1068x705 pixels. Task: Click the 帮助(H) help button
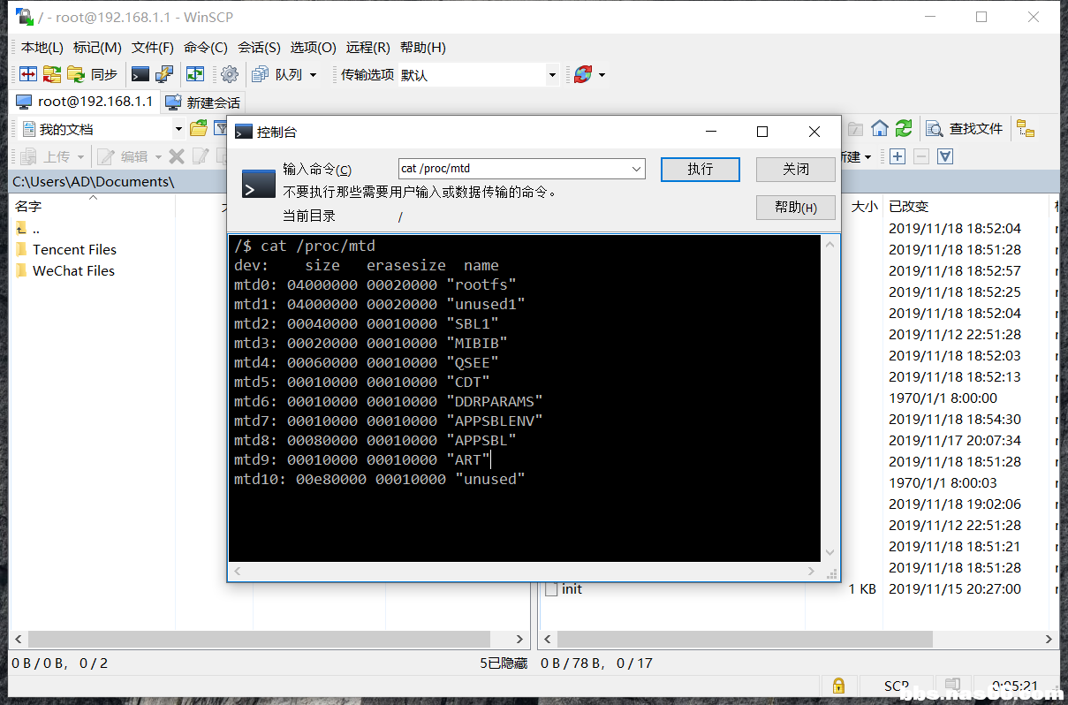(x=794, y=208)
